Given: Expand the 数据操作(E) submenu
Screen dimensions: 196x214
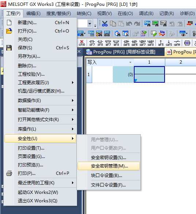Looking at the screenshot, I should click(40, 101).
